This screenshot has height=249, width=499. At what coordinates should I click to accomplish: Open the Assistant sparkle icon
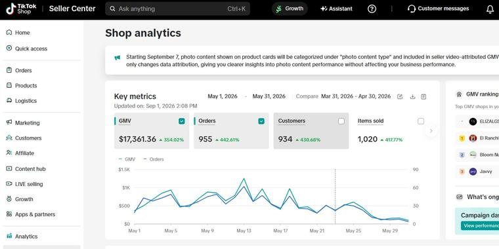(x=324, y=9)
